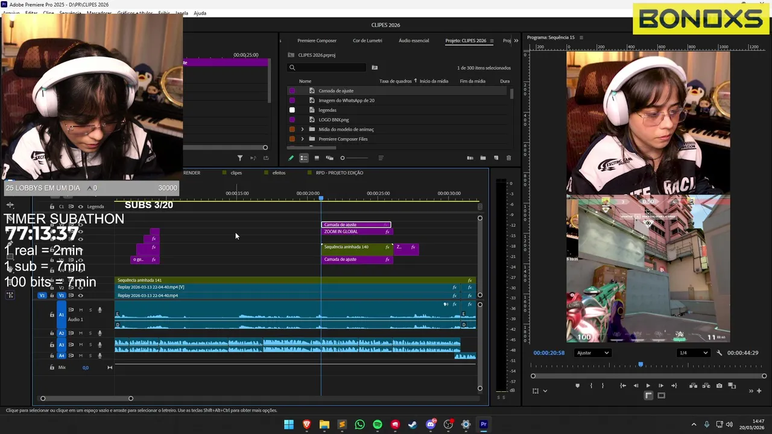
Task: Delete selected item with trash icon
Action: [508, 158]
